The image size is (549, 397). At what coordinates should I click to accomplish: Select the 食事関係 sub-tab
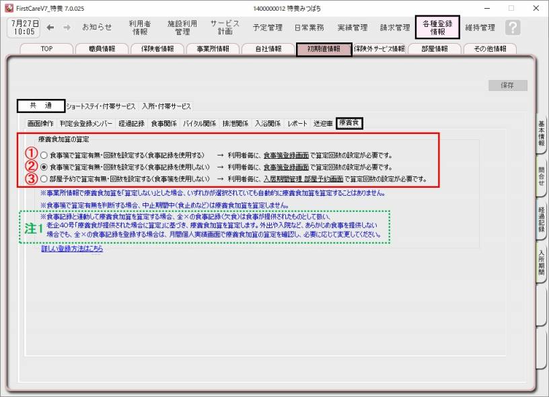click(163, 124)
